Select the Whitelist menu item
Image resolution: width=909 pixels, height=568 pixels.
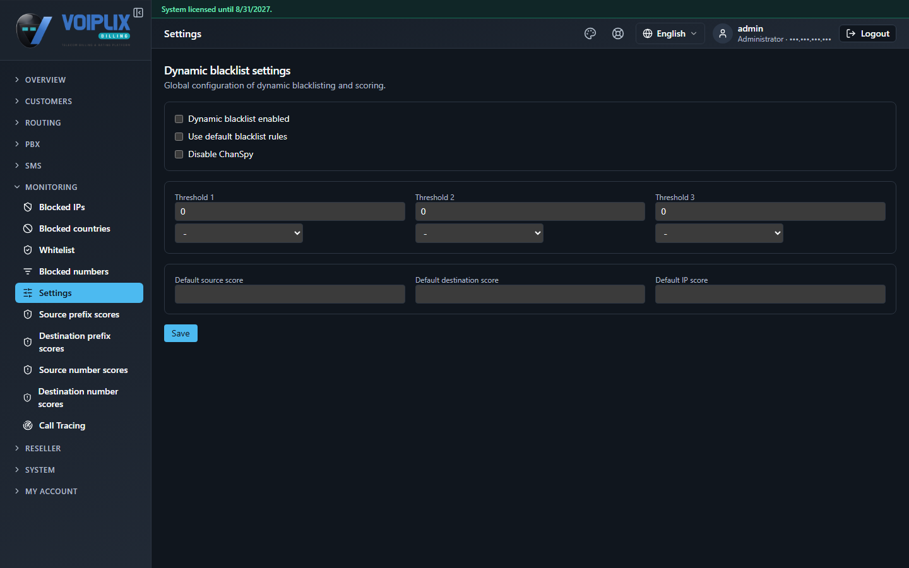79,250
